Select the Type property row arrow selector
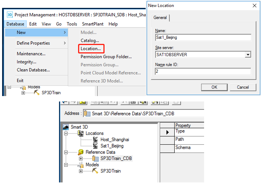This screenshot has height=183, width=261. [x=167, y=132]
